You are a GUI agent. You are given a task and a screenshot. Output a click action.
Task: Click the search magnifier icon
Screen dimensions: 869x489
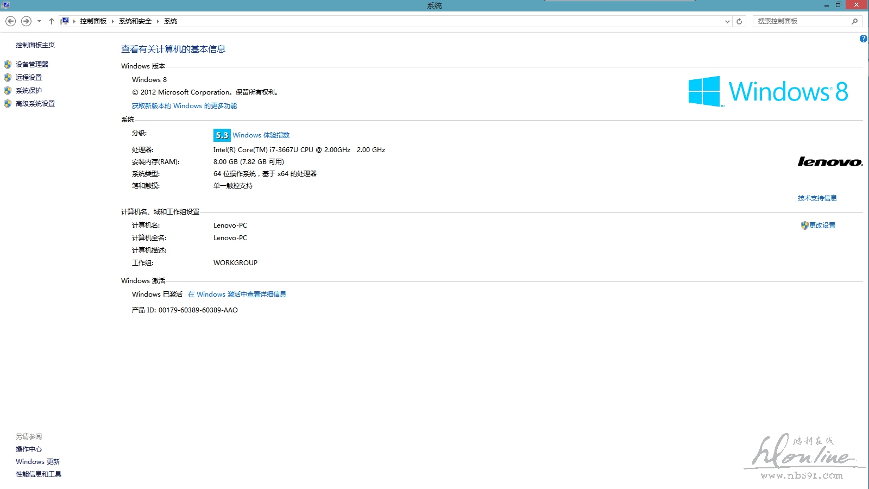tap(854, 21)
